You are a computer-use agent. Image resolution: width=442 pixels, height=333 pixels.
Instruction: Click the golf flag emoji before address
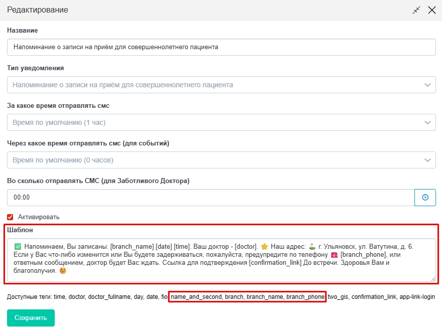click(x=312, y=247)
